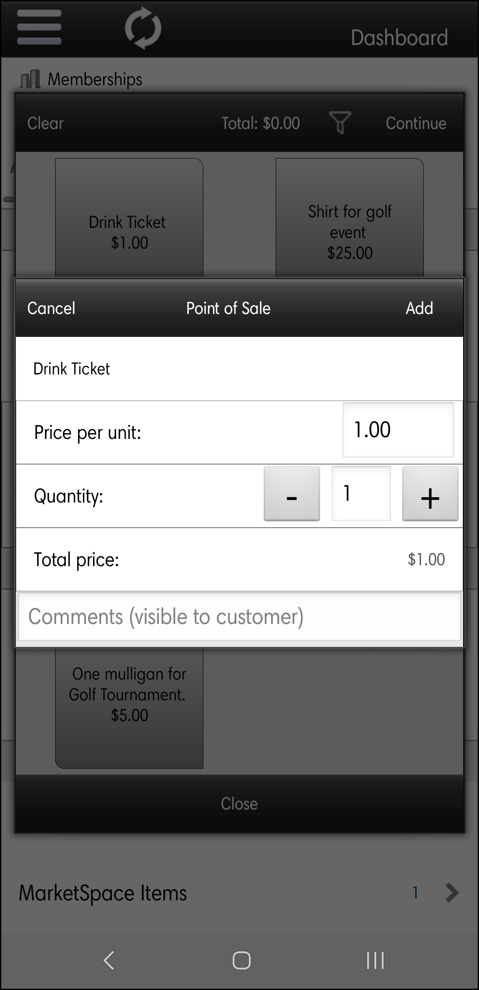Clear the current sale items
The image size is (479, 990).
tap(45, 123)
